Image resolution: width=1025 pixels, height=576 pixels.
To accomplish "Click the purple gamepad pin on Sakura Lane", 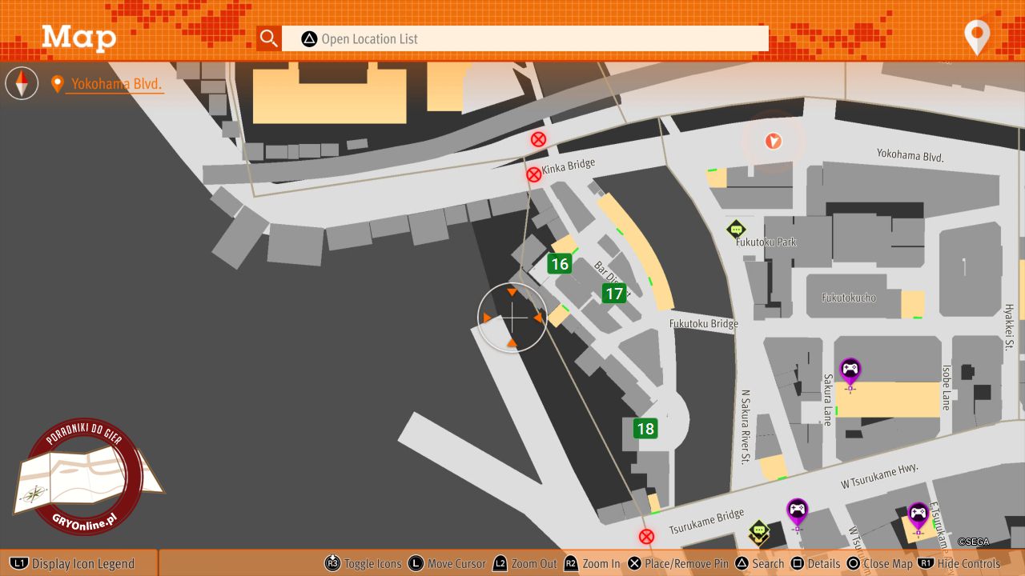I will point(850,372).
